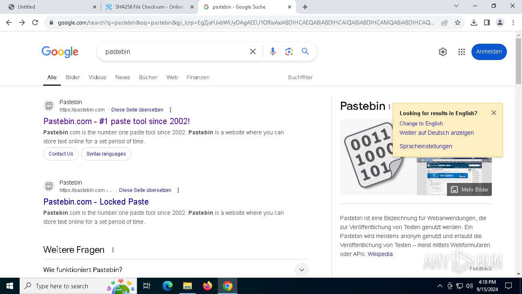522x294 pixels.
Task: Open Pastebin.com - Locked Paste result
Action: (96, 202)
